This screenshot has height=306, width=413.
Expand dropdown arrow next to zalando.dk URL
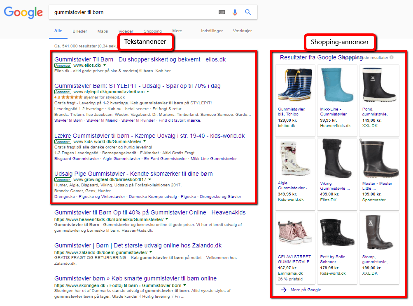pyautogui.click(x=151, y=252)
